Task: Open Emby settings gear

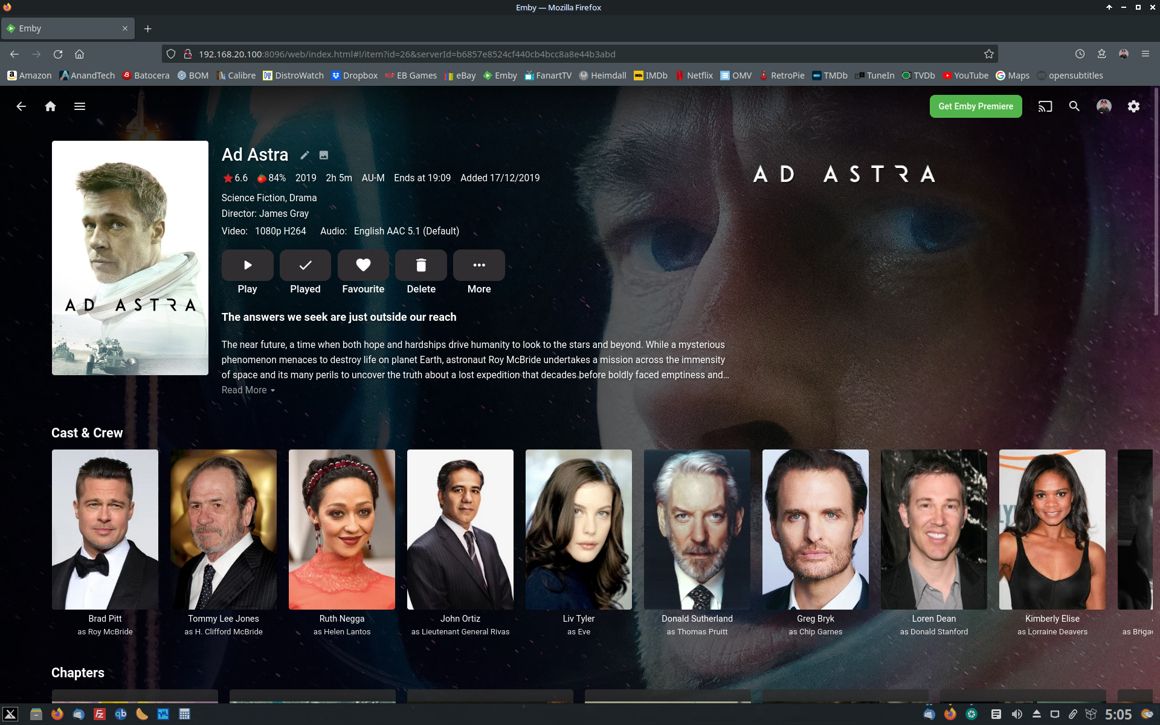Action: (x=1133, y=106)
